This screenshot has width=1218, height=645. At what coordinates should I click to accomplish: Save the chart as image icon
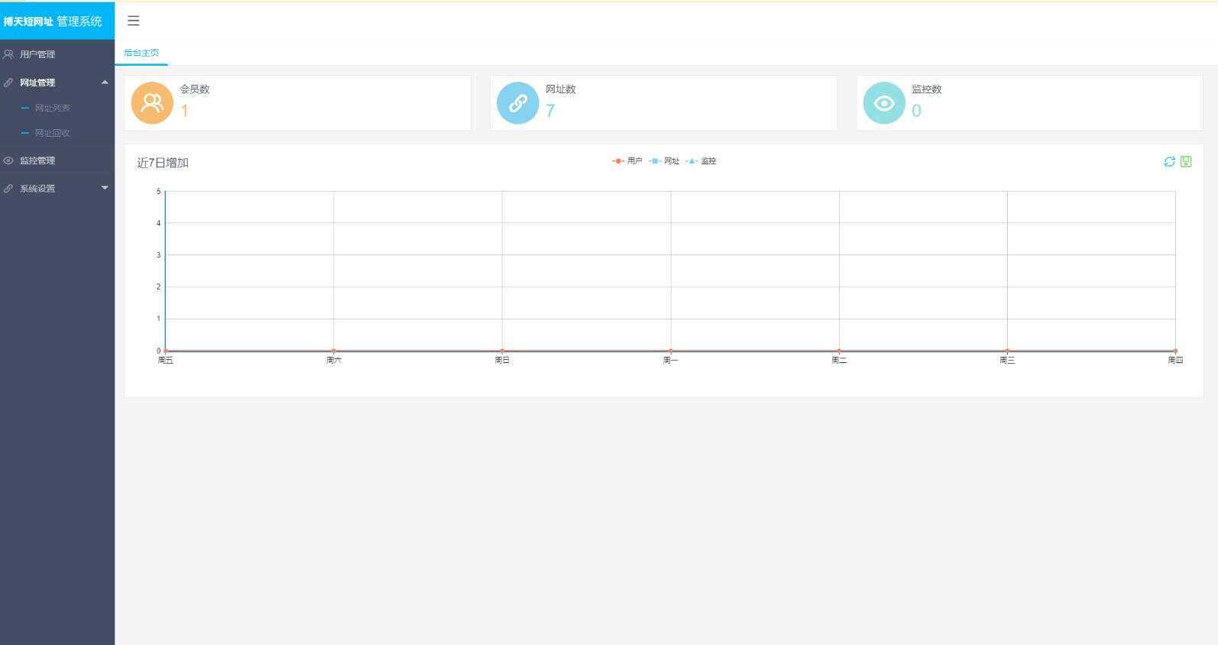[x=1186, y=161]
